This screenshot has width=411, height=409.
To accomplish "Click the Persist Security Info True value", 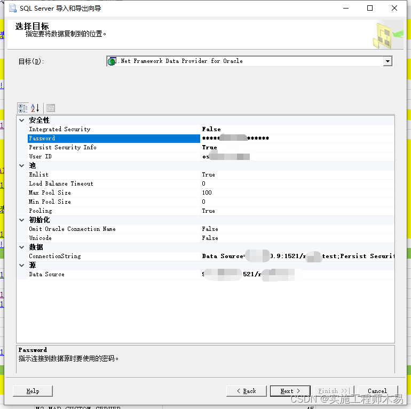I will click(x=297, y=147).
